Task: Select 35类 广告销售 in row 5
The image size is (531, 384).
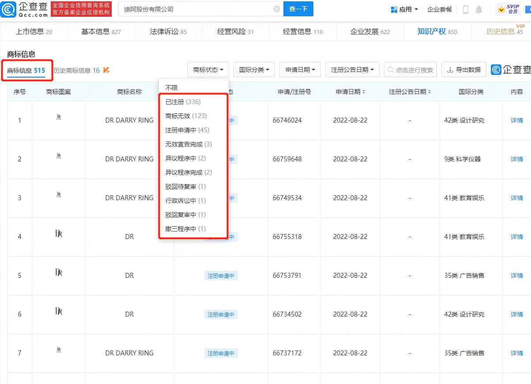Action: pos(464,276)
